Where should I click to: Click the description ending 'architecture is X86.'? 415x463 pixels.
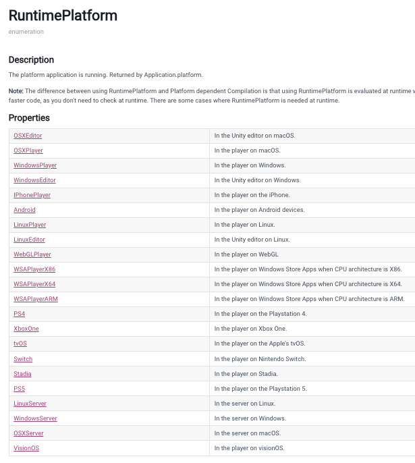coord(308,269)
